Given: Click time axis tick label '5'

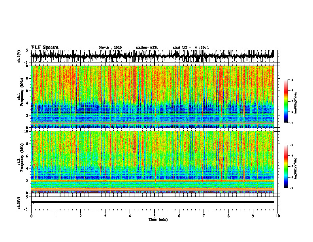Looking at the screenshot, I should pos(155,216).
